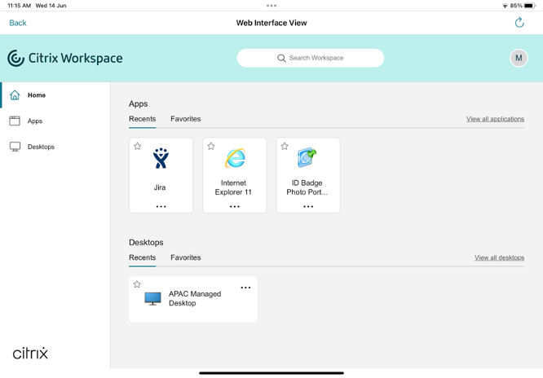
Task: Click the Jira app name
Action: tap(160, 187)
